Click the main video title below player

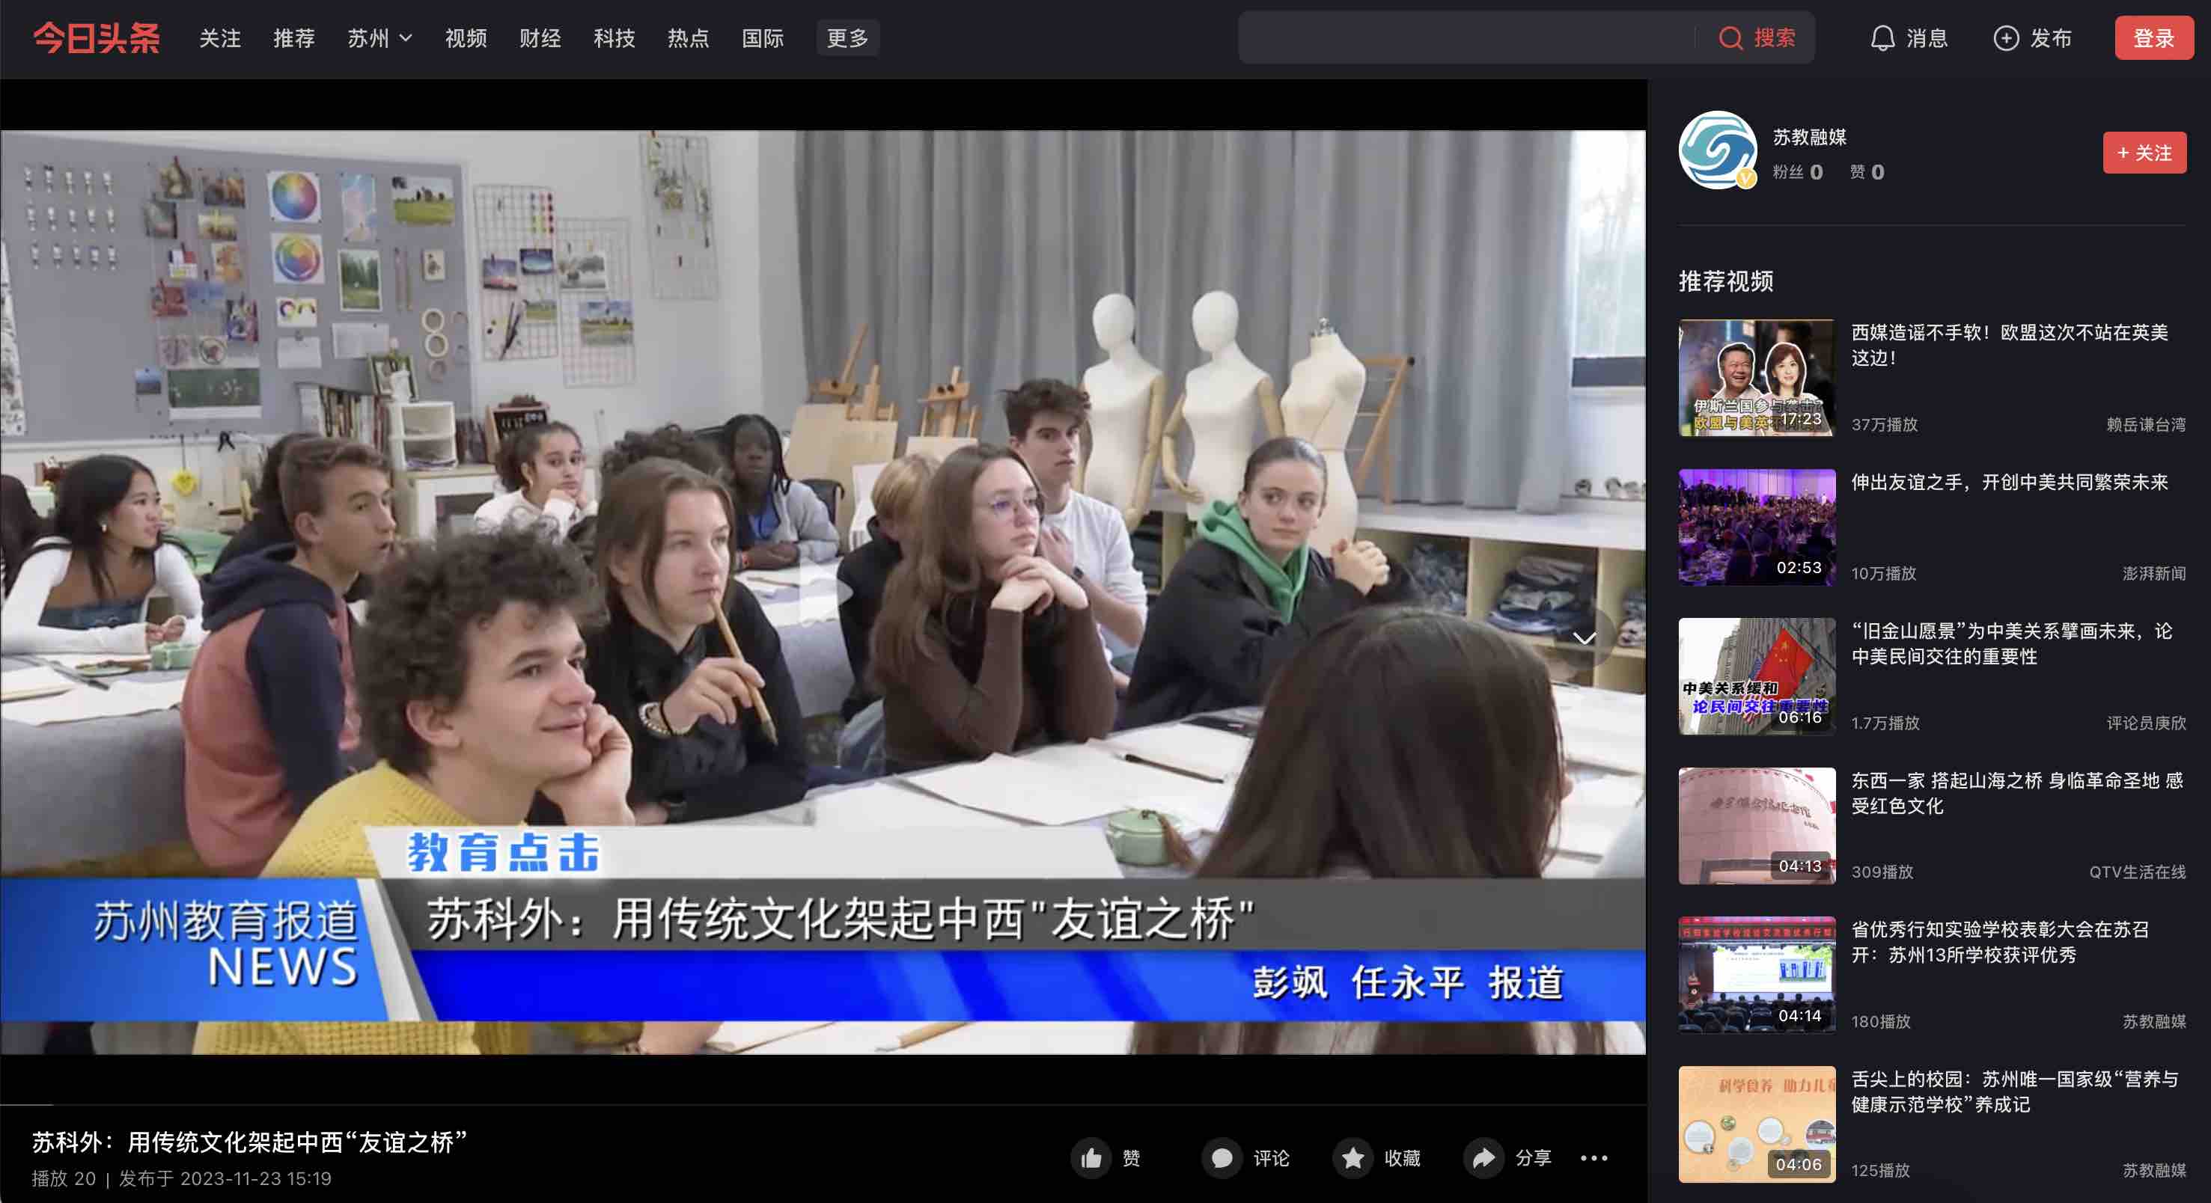[250, 1143]
